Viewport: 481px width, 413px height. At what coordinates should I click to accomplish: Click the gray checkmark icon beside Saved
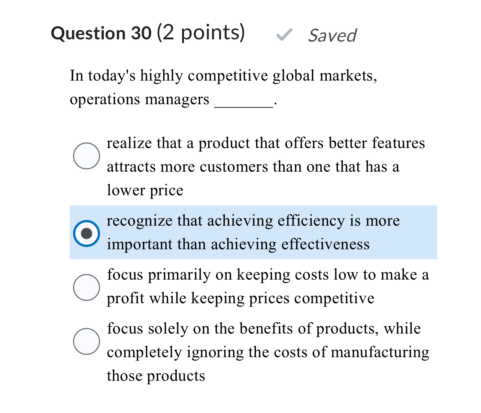pos(284,35)
